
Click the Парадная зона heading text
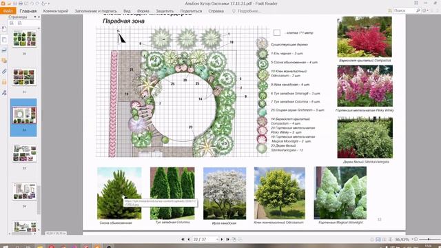click(x=123, y=21)
